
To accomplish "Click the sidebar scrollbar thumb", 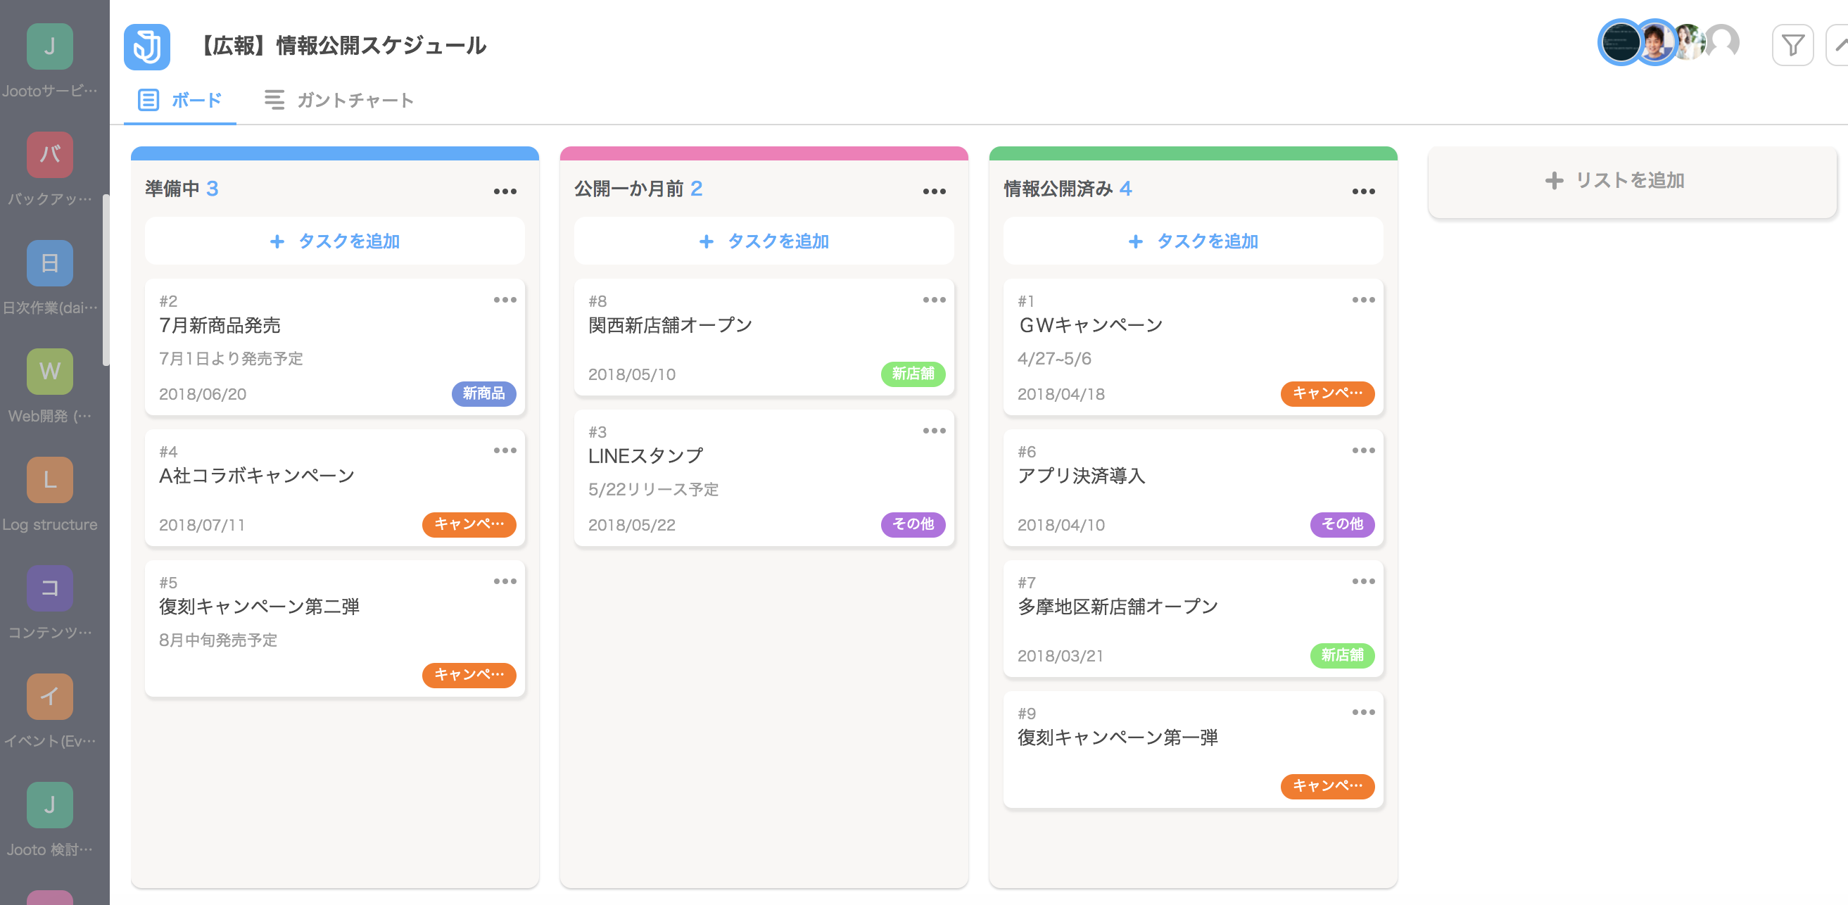I will (106, 279).
